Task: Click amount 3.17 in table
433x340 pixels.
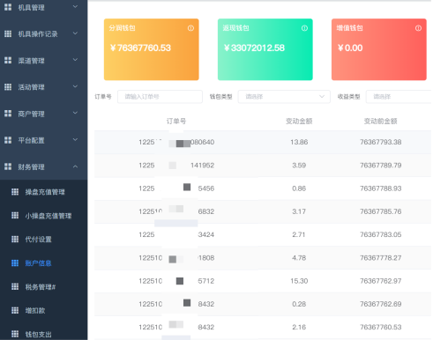Action: coord(299,211)
